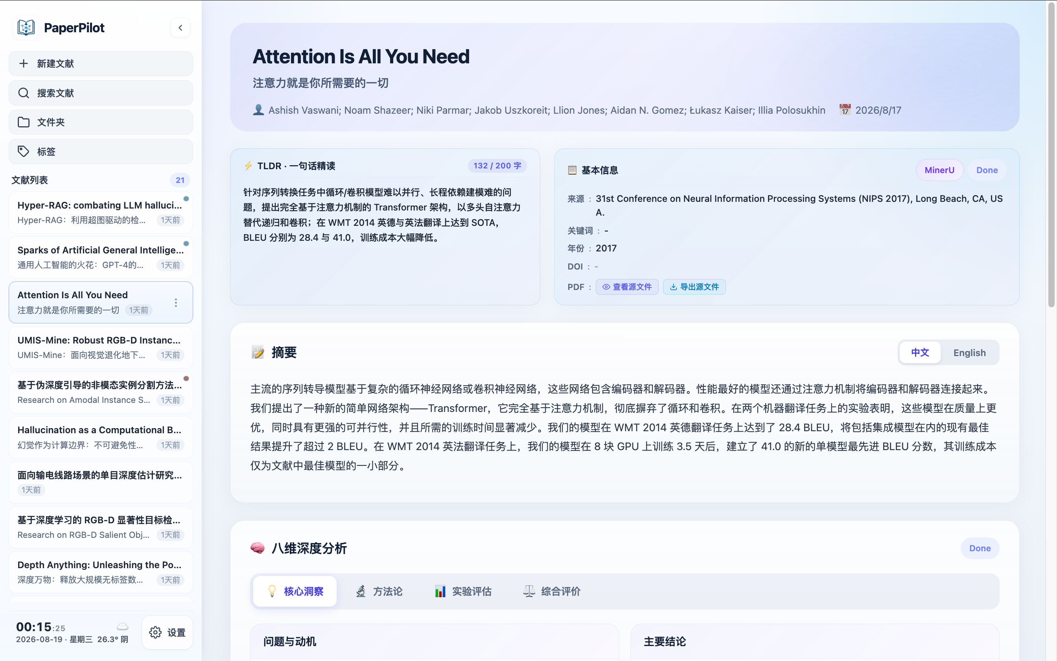Switch to the 实验评估 tab

(x=463, y=591)
